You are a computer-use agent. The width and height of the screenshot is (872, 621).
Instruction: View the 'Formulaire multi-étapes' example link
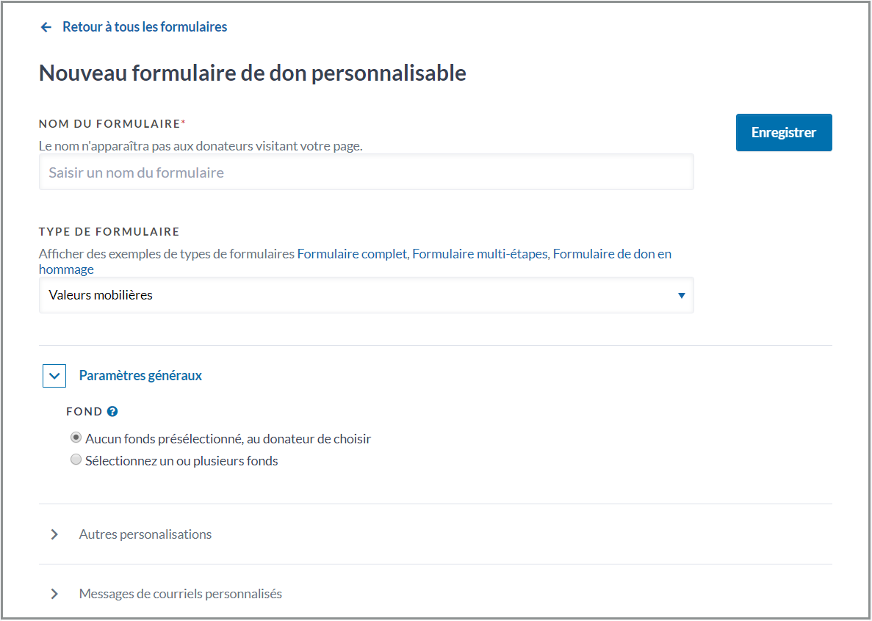coord(480,254)
